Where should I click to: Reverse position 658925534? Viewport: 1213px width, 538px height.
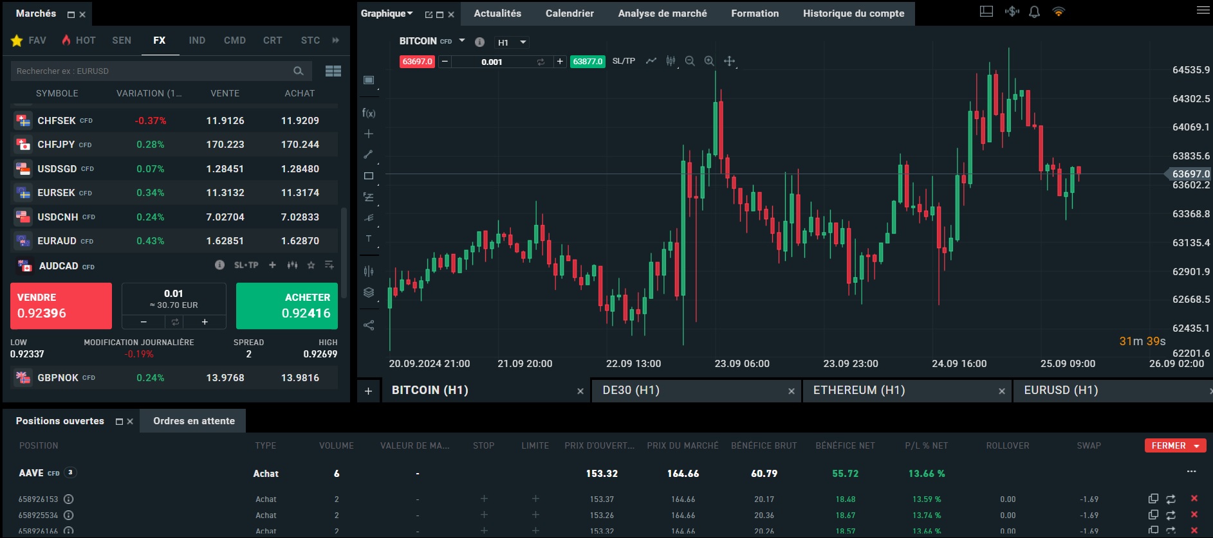(1171, 515)
